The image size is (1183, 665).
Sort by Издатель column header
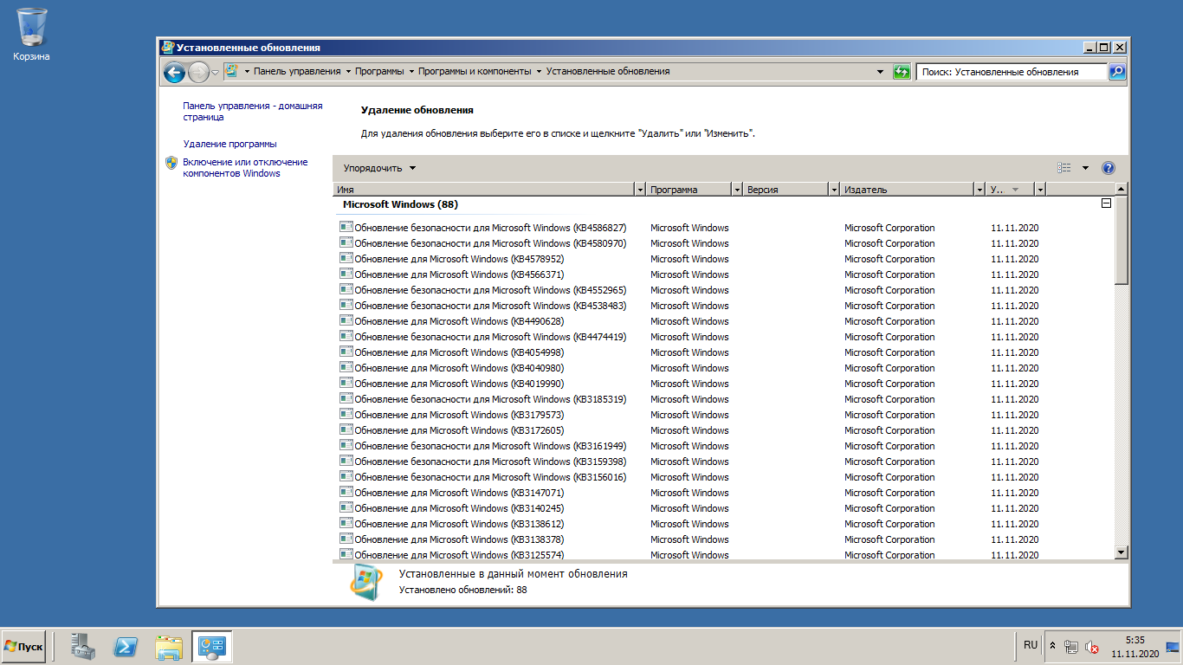(908, 190)
